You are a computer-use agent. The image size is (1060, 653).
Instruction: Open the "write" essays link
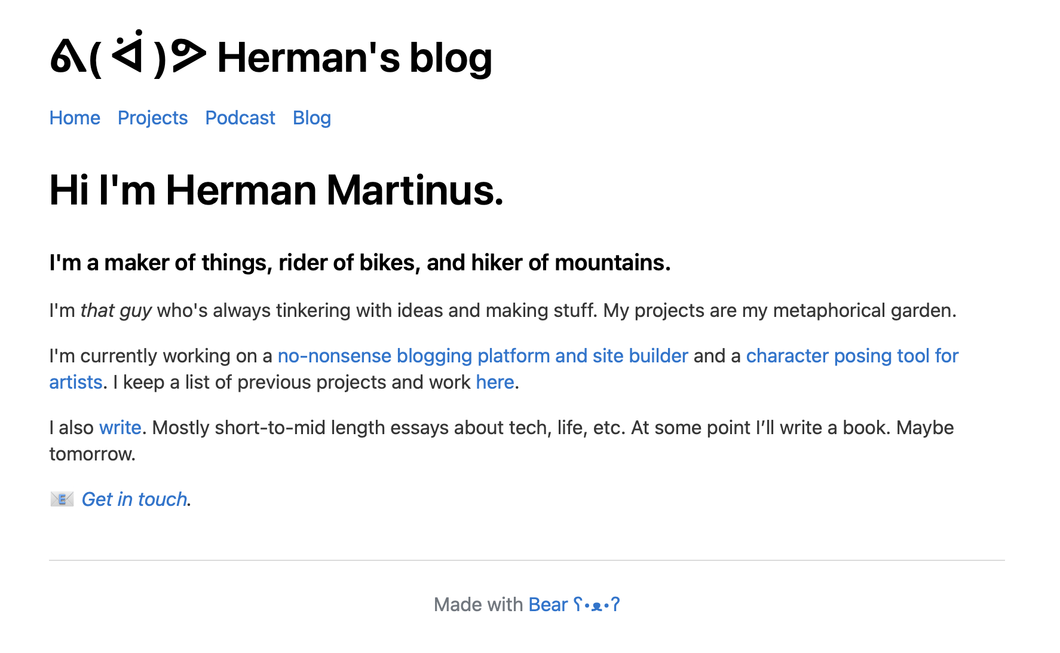click(x=120, y=428)
